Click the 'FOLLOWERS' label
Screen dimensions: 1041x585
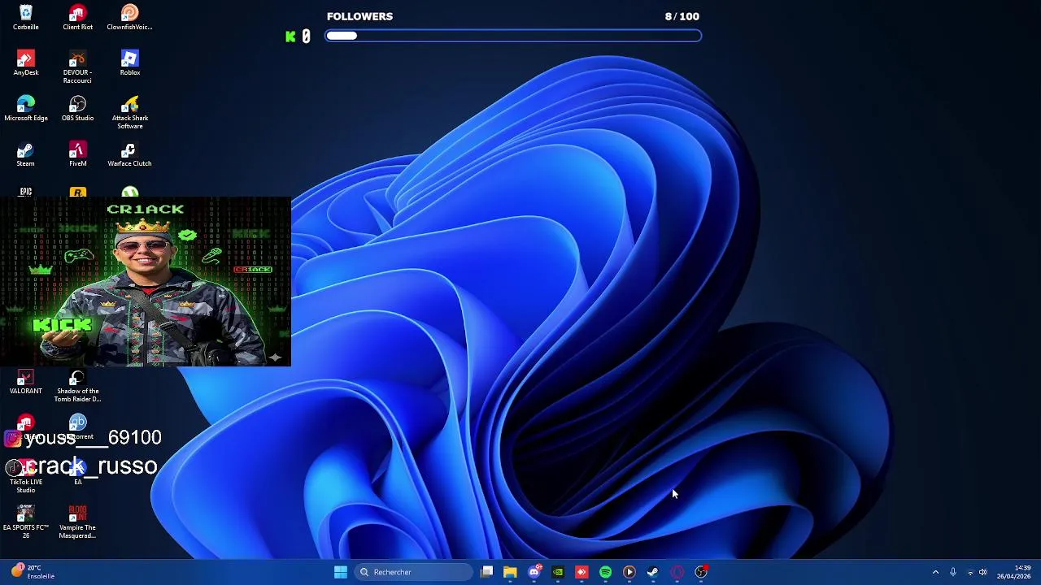coord(359,16)
